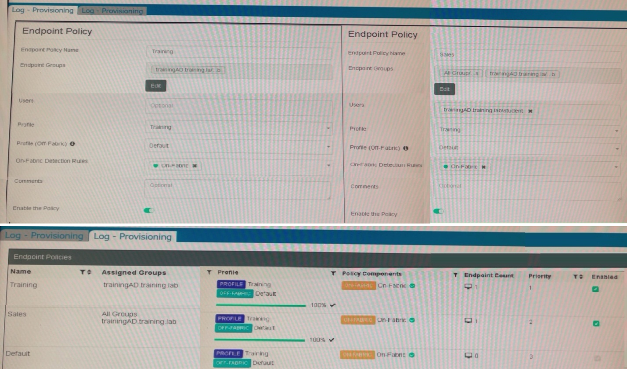Remove On-Fabric rule tag in Training policy
This screenshot has width=627, height=369.
(x=195, y=166)
